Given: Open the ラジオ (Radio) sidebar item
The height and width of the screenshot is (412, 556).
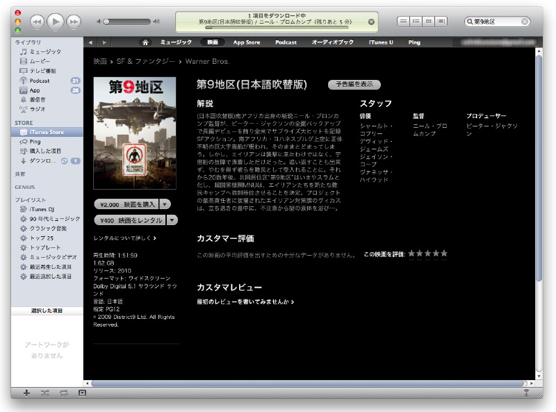Looking at the screenshot, I should [x=37, y=109].
